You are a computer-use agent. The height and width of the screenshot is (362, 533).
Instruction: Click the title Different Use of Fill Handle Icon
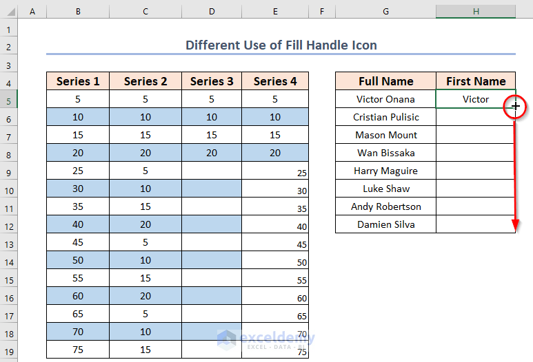(x=281, y=45)
